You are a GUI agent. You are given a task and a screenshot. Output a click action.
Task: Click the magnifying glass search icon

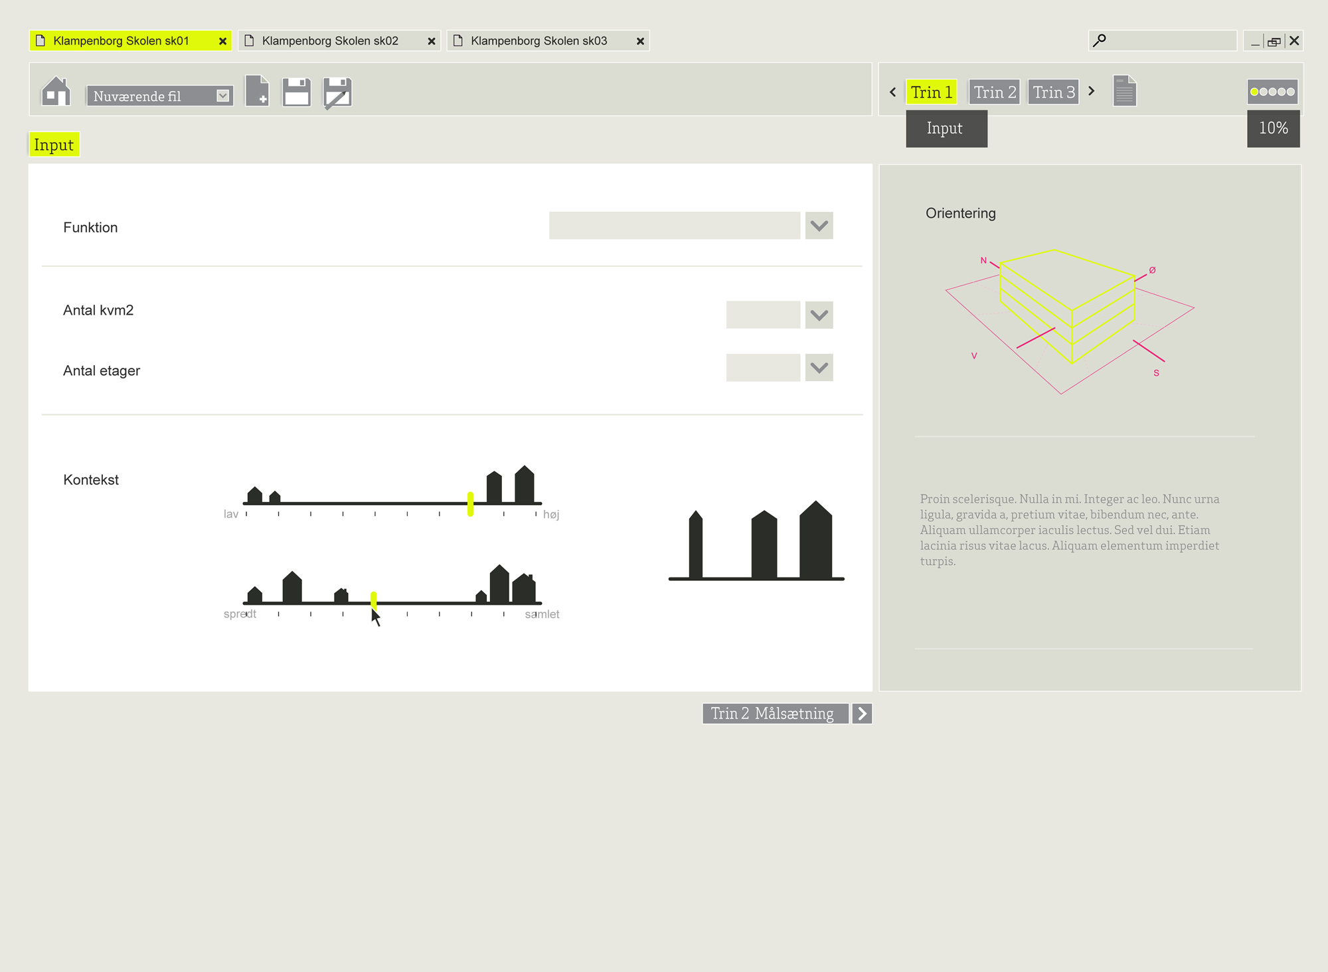pos(1100,40)
